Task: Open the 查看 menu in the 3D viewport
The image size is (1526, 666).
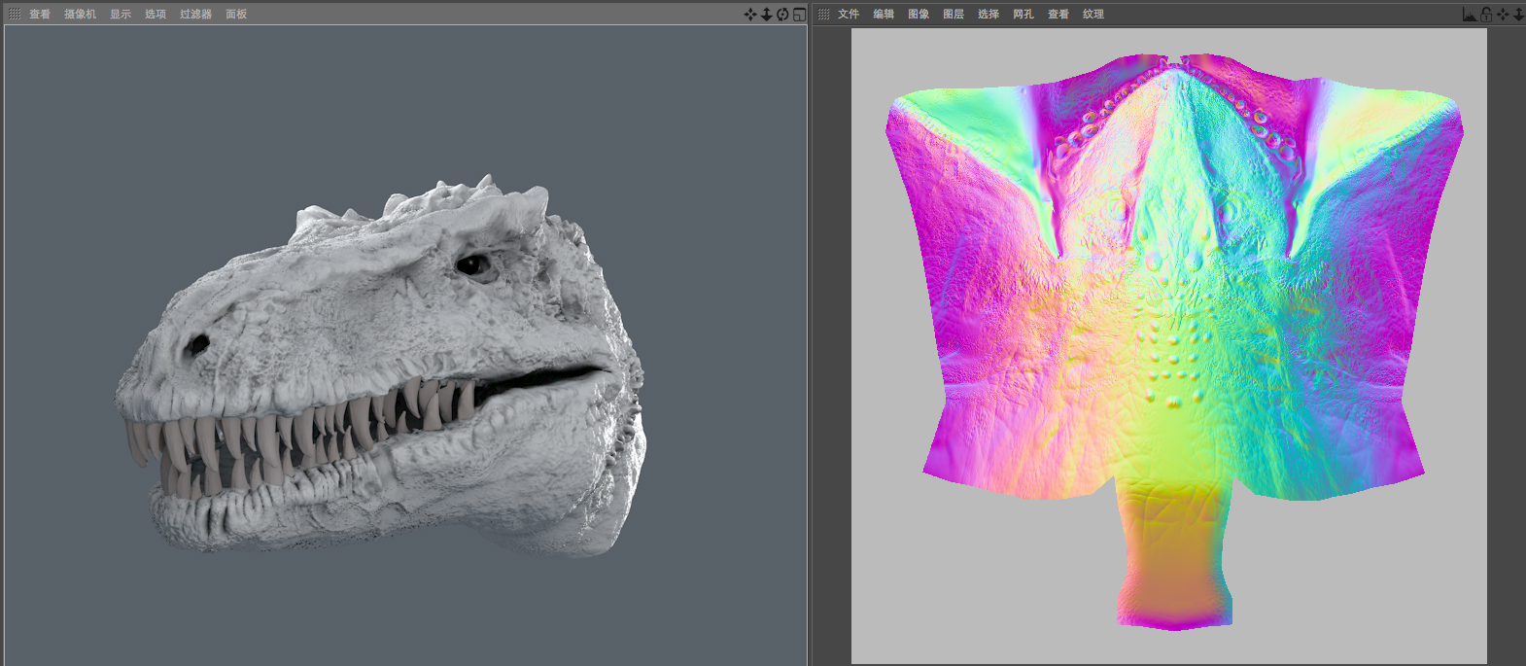Action: [40, 15]
